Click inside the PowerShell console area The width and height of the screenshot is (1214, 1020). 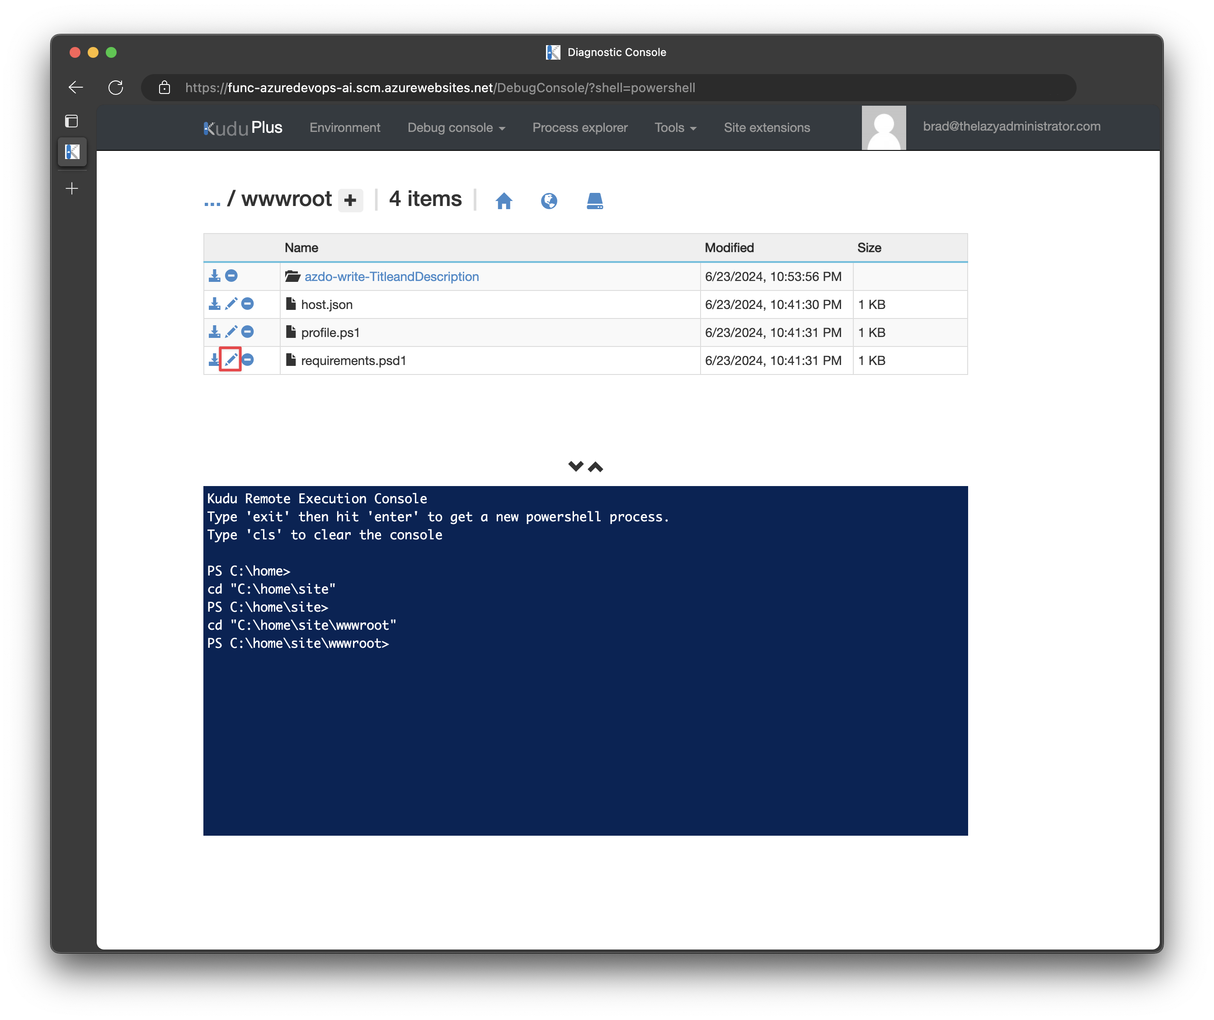[585, 660]
